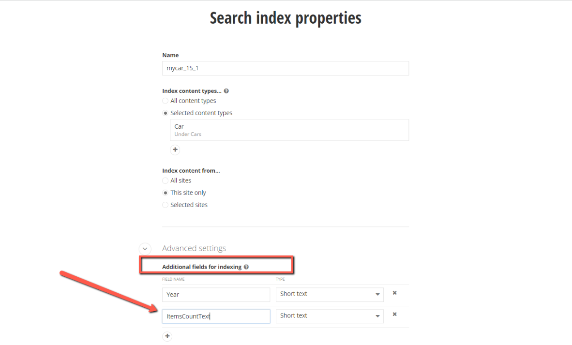Click the TYPE column header
572x345 pixels.
tap(280, 279)
